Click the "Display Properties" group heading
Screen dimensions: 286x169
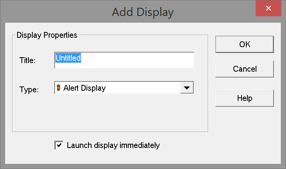tap(47, 35)
